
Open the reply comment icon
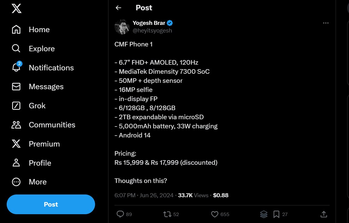point(120,214)
